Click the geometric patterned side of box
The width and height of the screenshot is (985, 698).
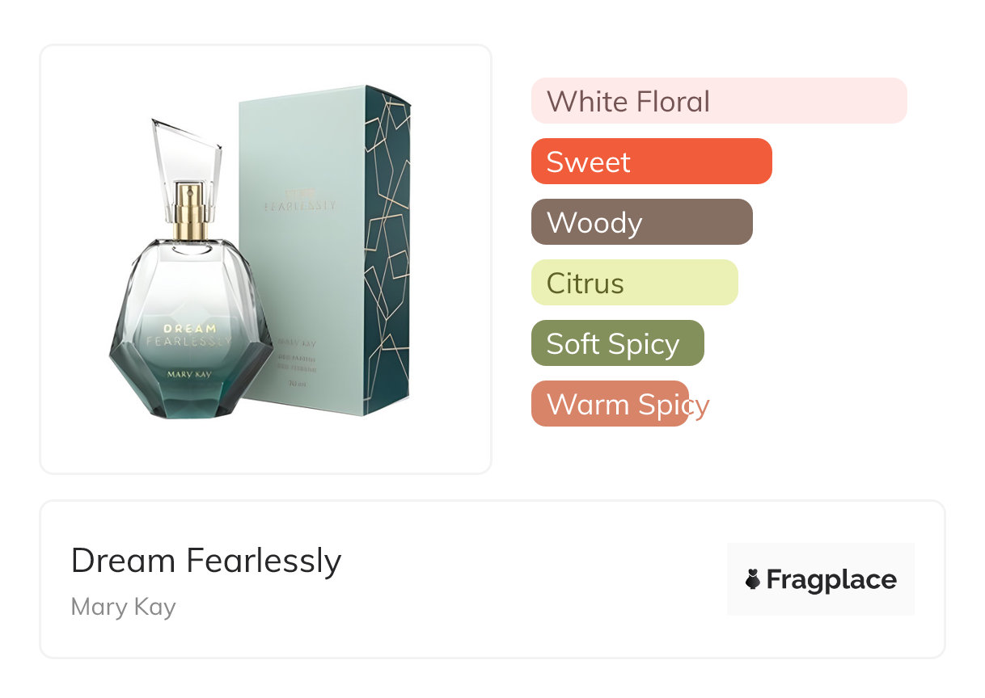pyautogui.click(x=387, y=250)
